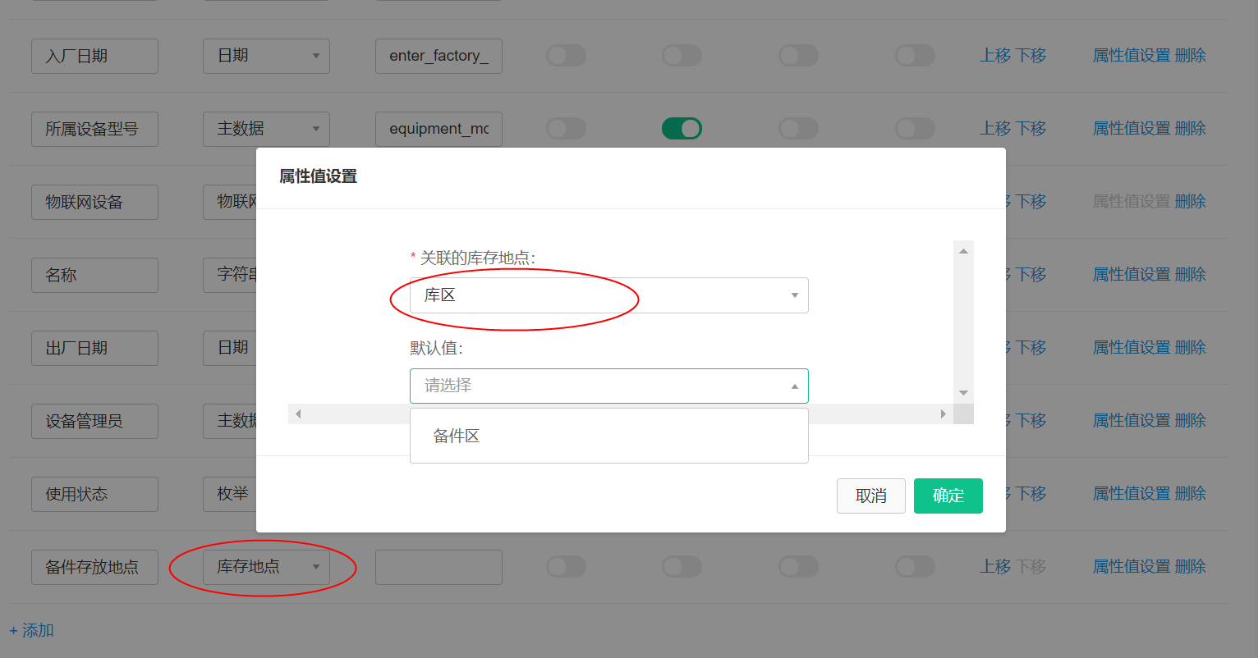Image resolution: width=1258 pixels, height=658 pixels.
Task: Click the empty code field in 备件存放地点 row
Action: pyautogui.click(x=438, y=567)
